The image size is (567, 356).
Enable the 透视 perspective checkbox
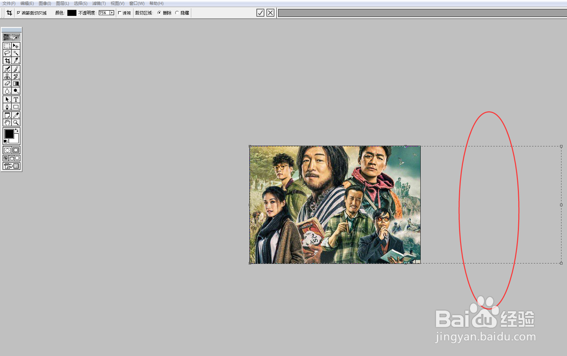coord(120,13)
